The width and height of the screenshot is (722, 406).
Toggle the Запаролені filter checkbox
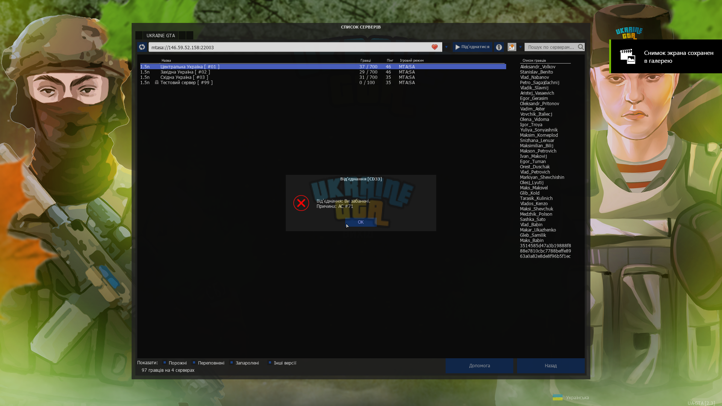pyautogui.click(x=232, y=363)
